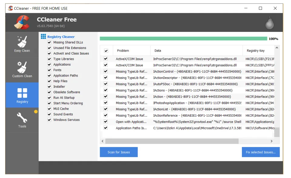This screenshot has width=291, height=178.
Task: Select the provtool.exe data cell
Action: click(197, 122)
